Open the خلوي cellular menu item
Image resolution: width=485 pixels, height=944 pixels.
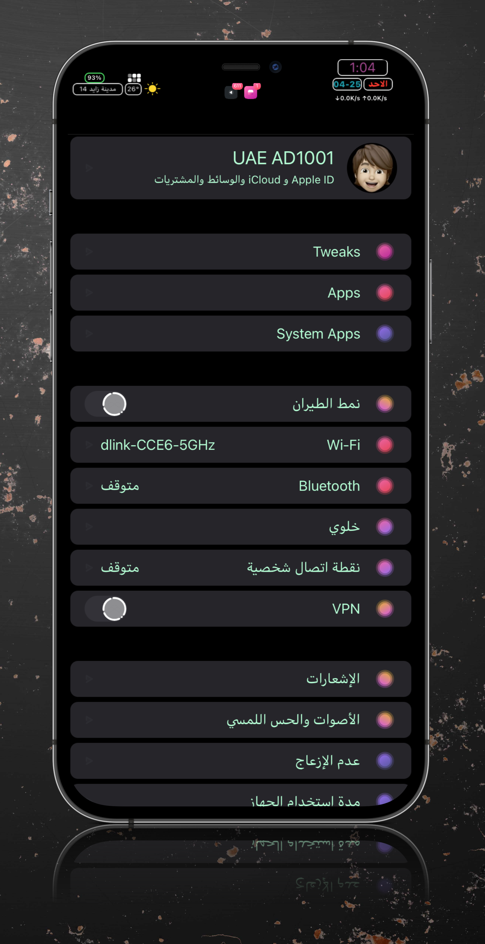pyautogui.click(x=241, y=527)
